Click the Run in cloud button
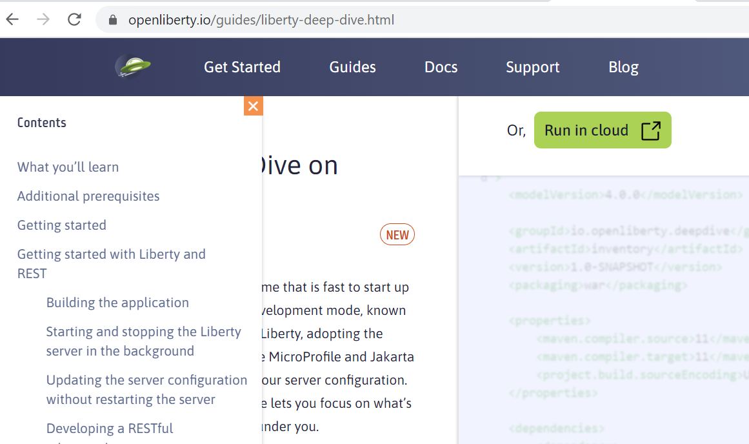The width and height of the screenshot is (749, 444). (603, 130)
